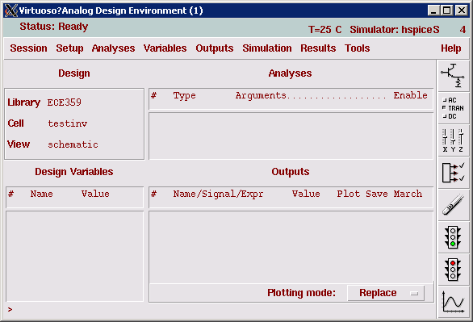Open the Tools menu
The width and height of the screenshot is (473, 322).
[x=358, y=48]
